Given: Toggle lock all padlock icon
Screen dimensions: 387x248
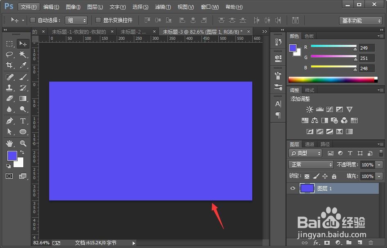Looking at the screenshot, I should click(334, 176).
